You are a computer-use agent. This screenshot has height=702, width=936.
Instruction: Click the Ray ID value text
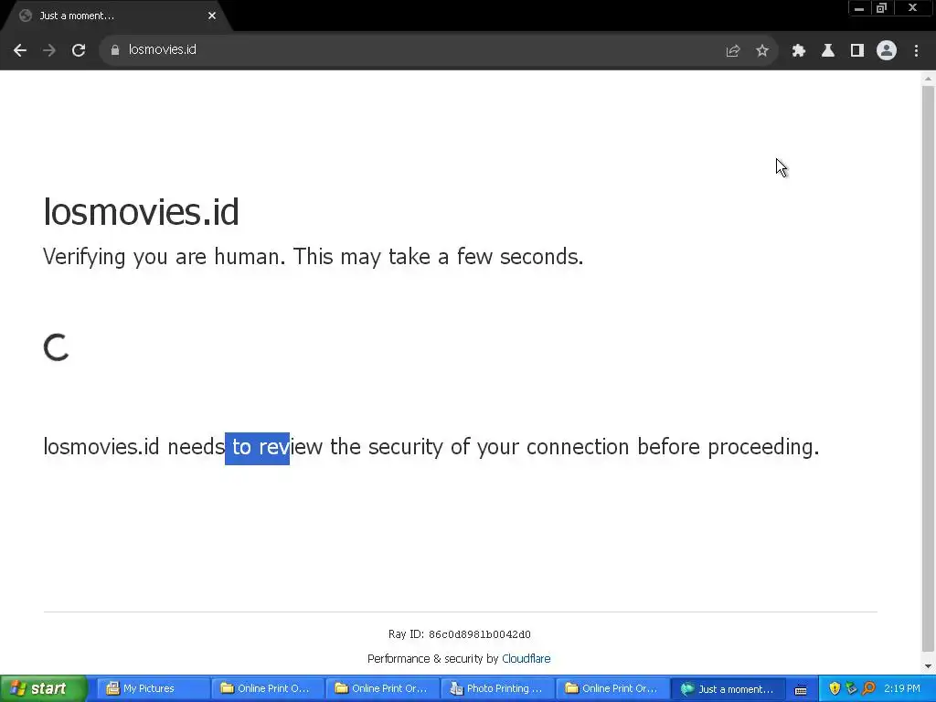pyautogui.click(x=479, y=634)
